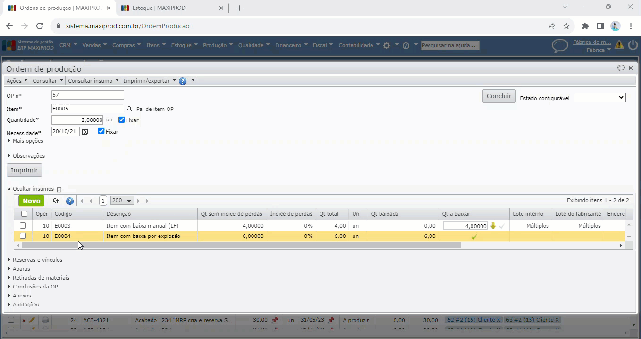This screenshot has width=641, height=339.
Task: Open the circled question mark help menu in the top bar
Action: 405,45
